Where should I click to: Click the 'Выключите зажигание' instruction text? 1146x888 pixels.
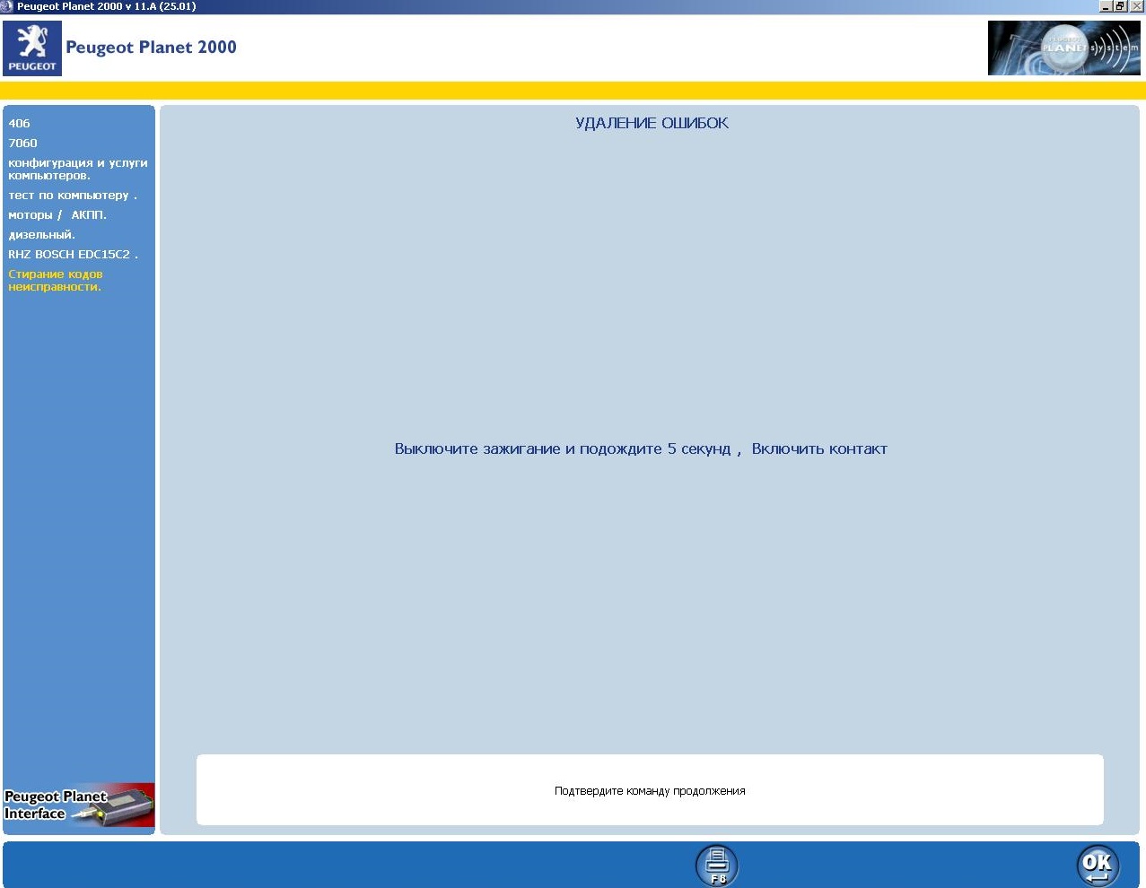[641, 449]
